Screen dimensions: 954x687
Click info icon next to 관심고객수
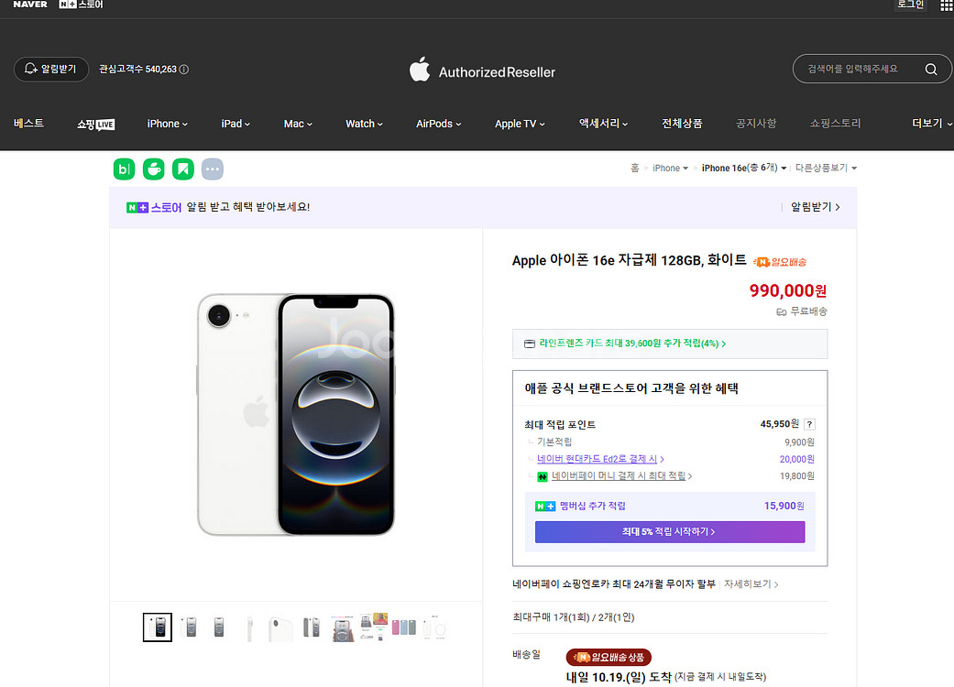click(184, 70)
